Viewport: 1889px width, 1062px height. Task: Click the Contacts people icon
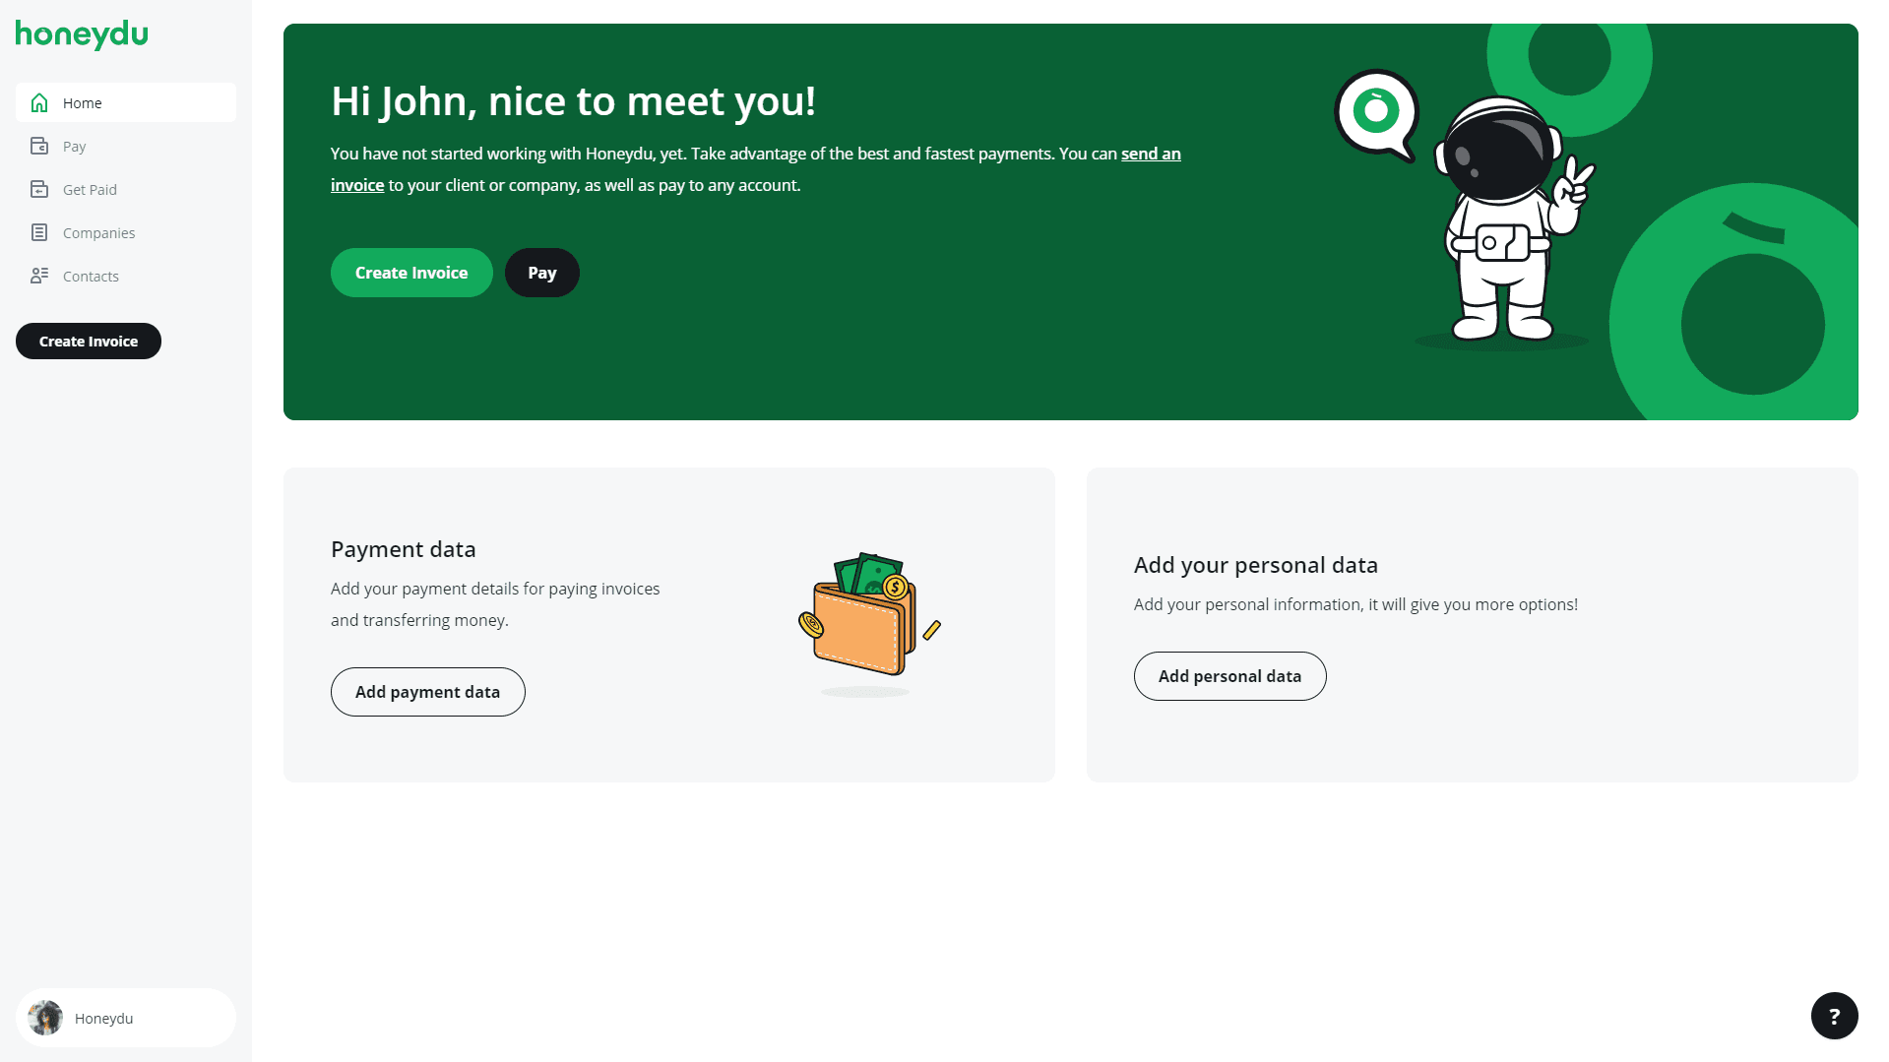39,276
